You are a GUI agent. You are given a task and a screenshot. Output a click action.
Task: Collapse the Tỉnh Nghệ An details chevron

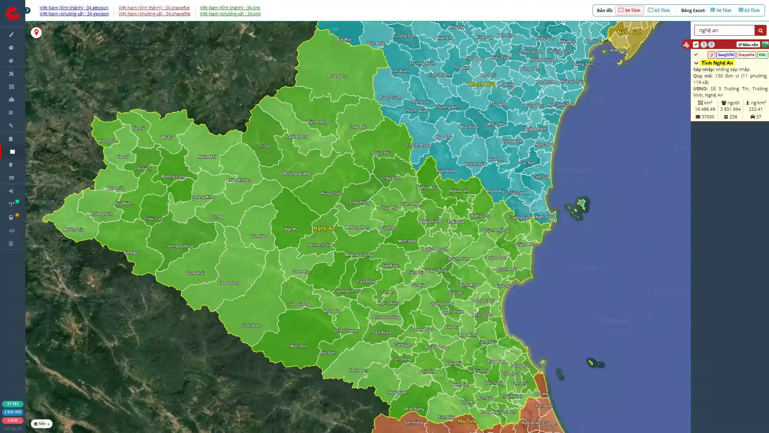[696, 63]
